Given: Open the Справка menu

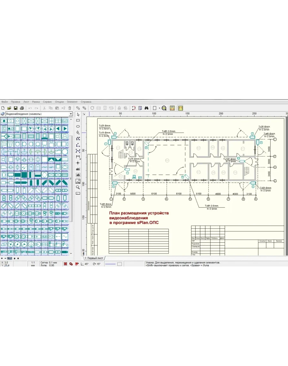Looking at the screenshot, I should [x=86, y=102].
